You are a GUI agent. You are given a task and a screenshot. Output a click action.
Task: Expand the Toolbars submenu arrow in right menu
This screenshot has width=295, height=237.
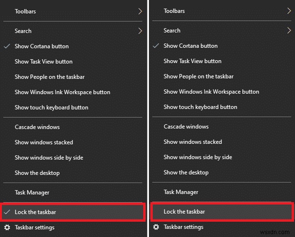tap(289, 11)
